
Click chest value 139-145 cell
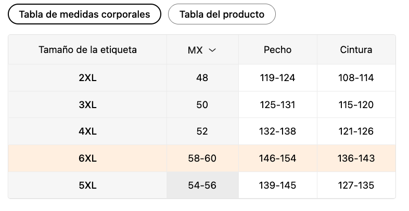[277, 185]
